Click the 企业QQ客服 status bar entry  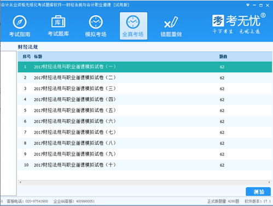coord(74,201)
